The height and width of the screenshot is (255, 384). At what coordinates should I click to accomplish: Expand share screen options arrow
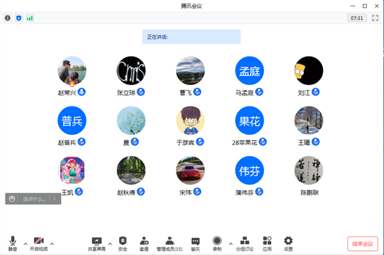pyautogui.click(x=110, y=244)
